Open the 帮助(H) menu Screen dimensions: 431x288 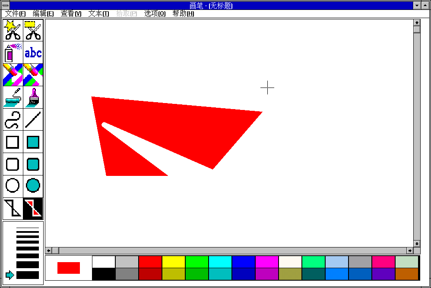click(183, 13)
